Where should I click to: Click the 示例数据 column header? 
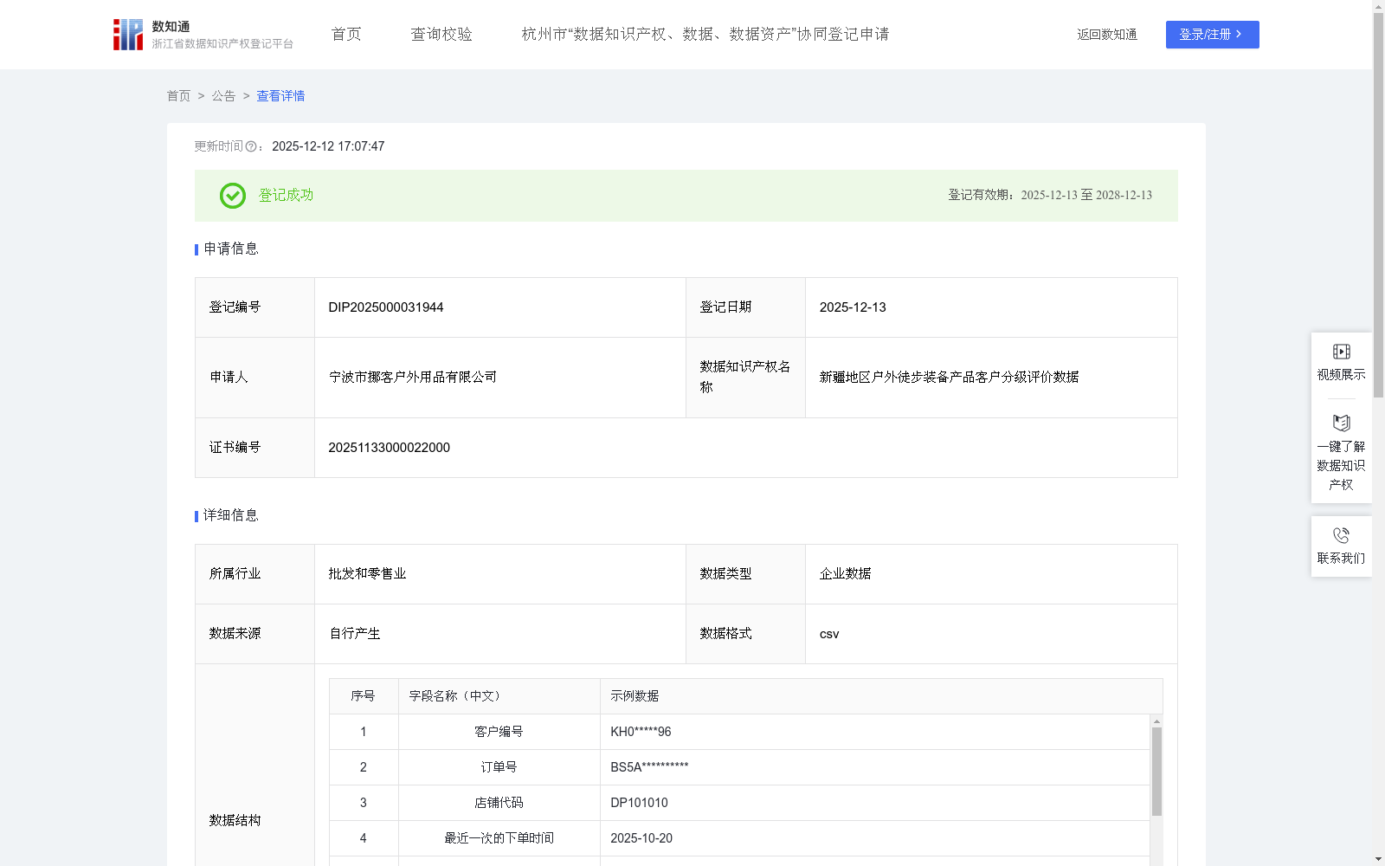click(881, 696)
